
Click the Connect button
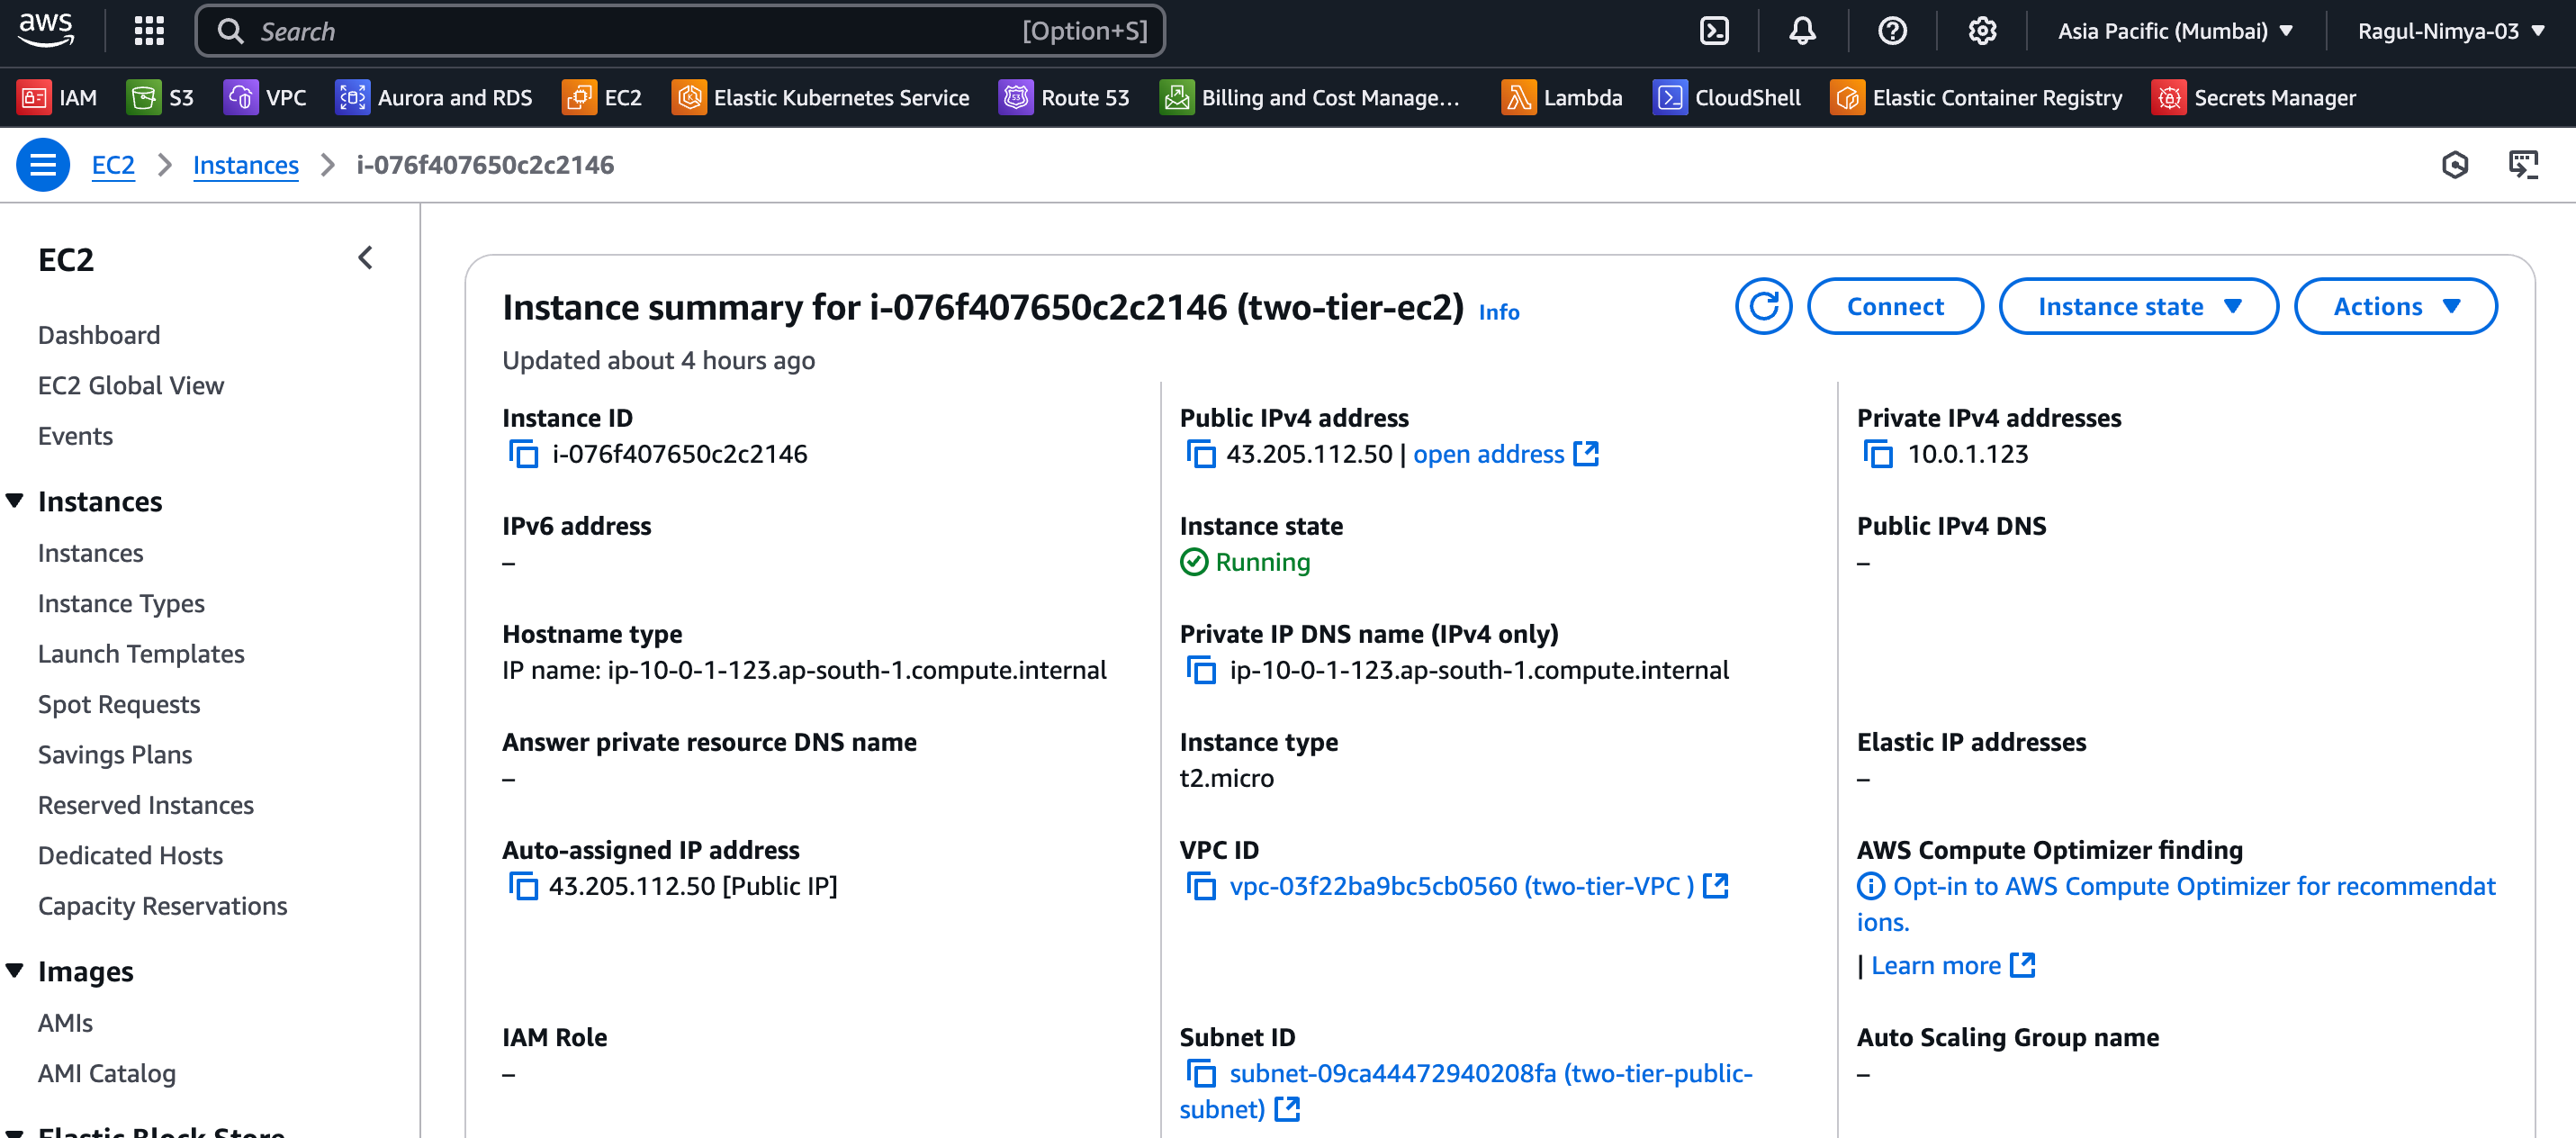coord(1895,306)
